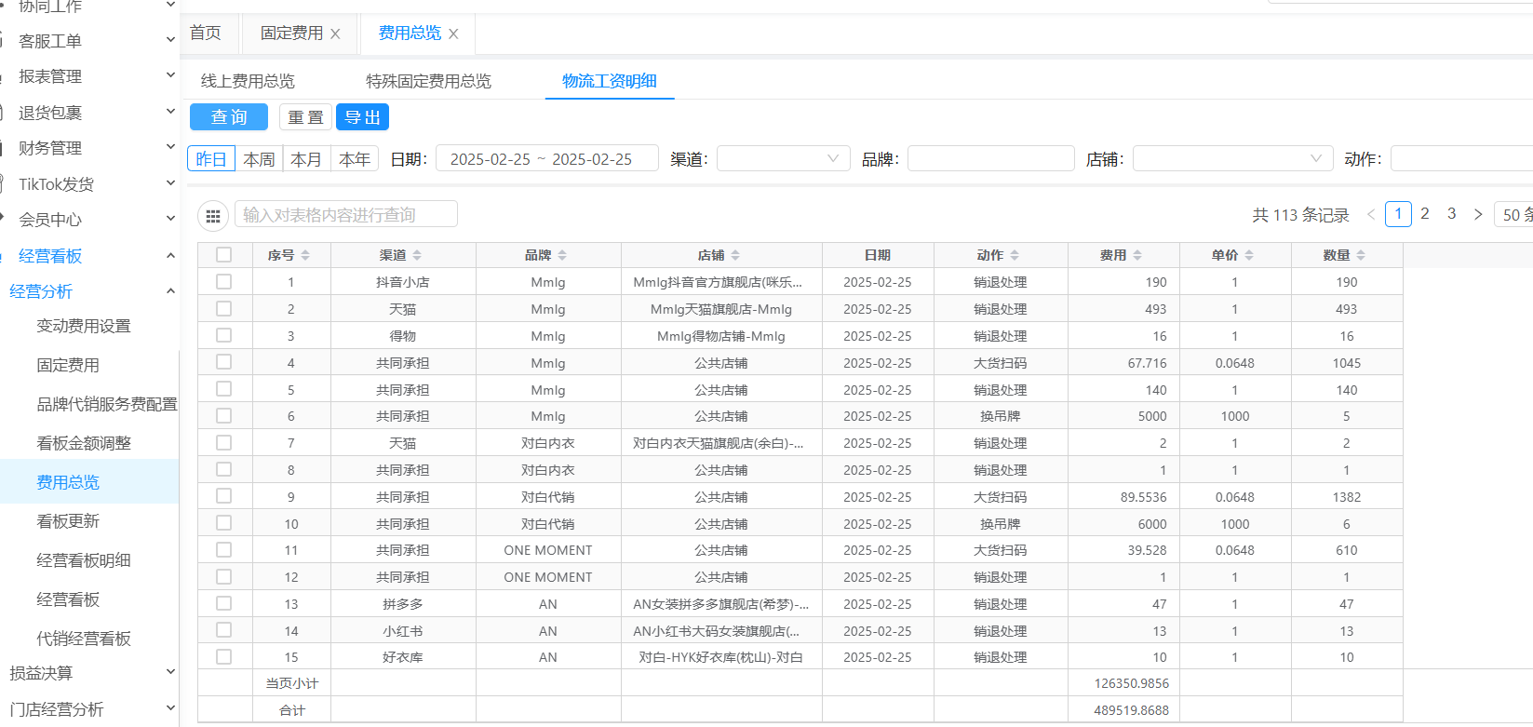The width and height of the screenshot is (1533, 727).
Task: Close the 固定费用 tab
Action: 335,34
